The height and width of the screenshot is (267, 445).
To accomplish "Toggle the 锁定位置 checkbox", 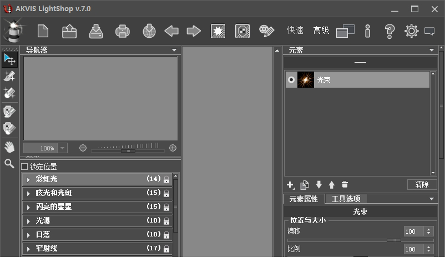I will click(24, 167).
